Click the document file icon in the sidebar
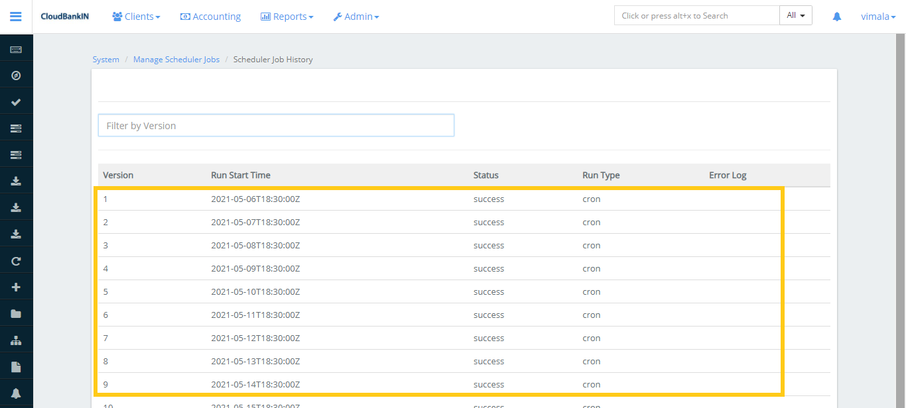Screen dimensions: 906x408 [x=16, y=367]
